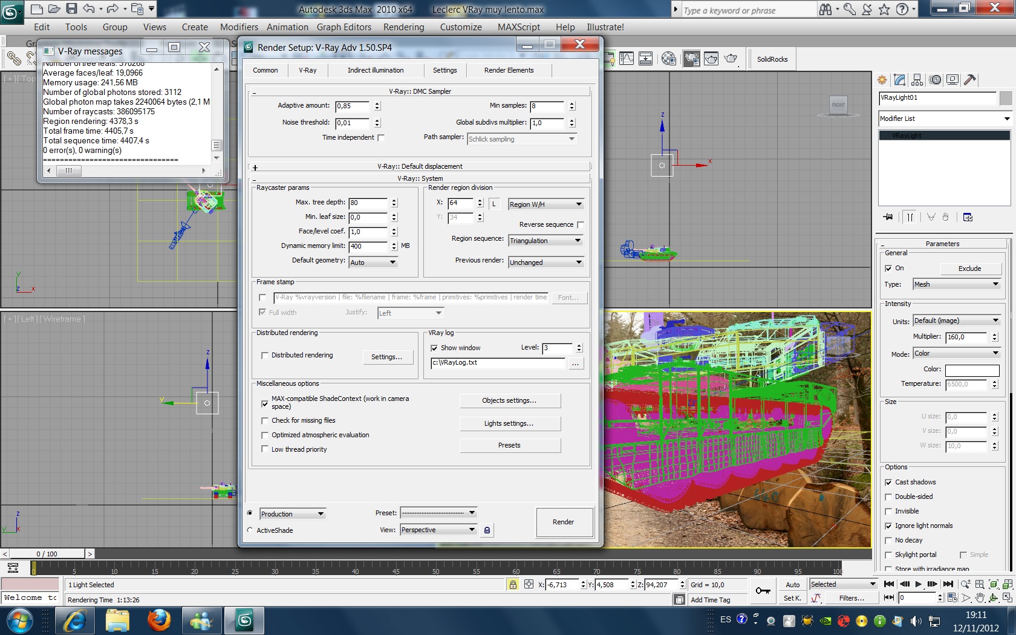The width and height of the screenshot is (1016, 635).
Task: Toggle the Cast shadows option
Action: (x=888, y=483)
